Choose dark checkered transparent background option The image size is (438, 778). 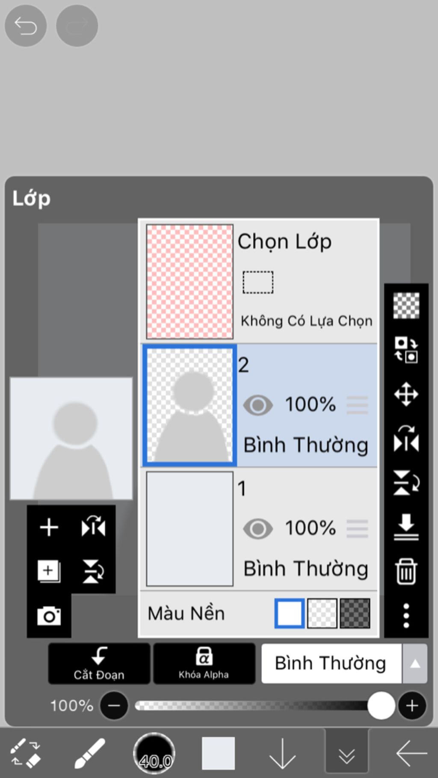tap(355, 613)
